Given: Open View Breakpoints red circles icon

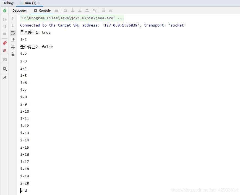Looking at the screenshot, I should tap(5, 43).
